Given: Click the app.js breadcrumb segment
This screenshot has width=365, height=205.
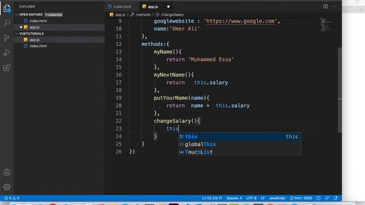Looking at the screenshot, I should pos(117,15).
